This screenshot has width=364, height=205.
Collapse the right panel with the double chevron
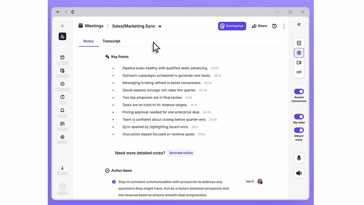[x=299, y=24]
